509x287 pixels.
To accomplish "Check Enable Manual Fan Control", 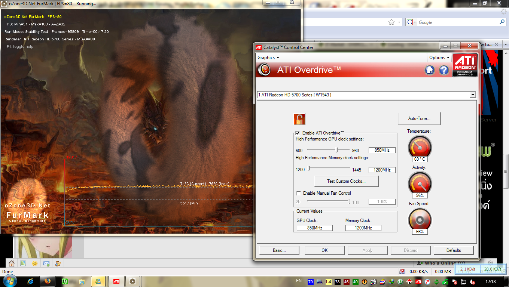I will tap(298, 193).
